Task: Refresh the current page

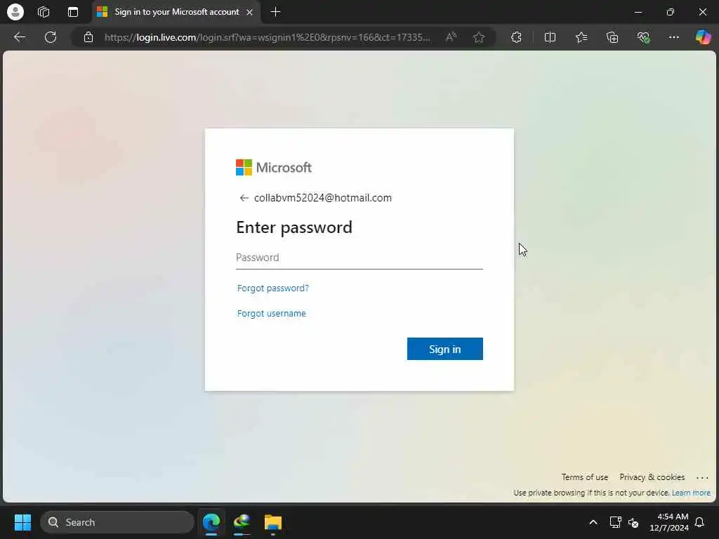Action: pos(51,37)
